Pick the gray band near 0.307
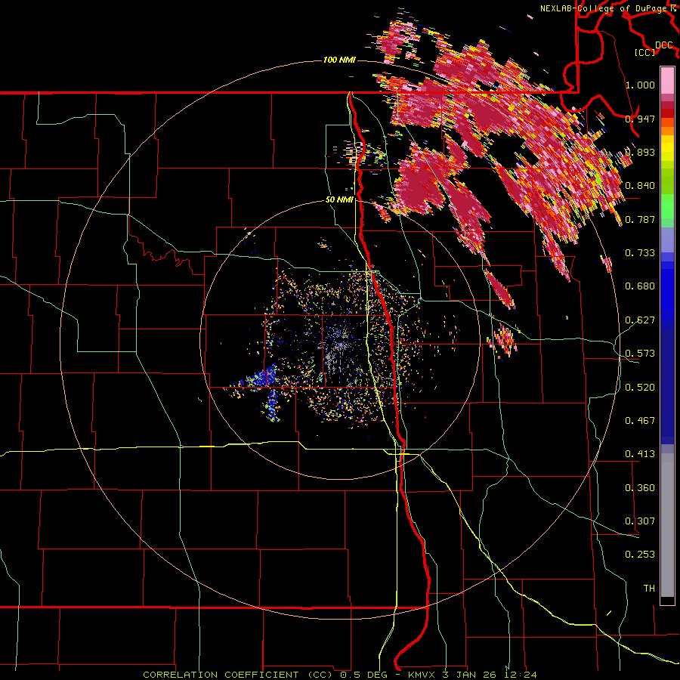680x680 pixels. click(667, 525)
